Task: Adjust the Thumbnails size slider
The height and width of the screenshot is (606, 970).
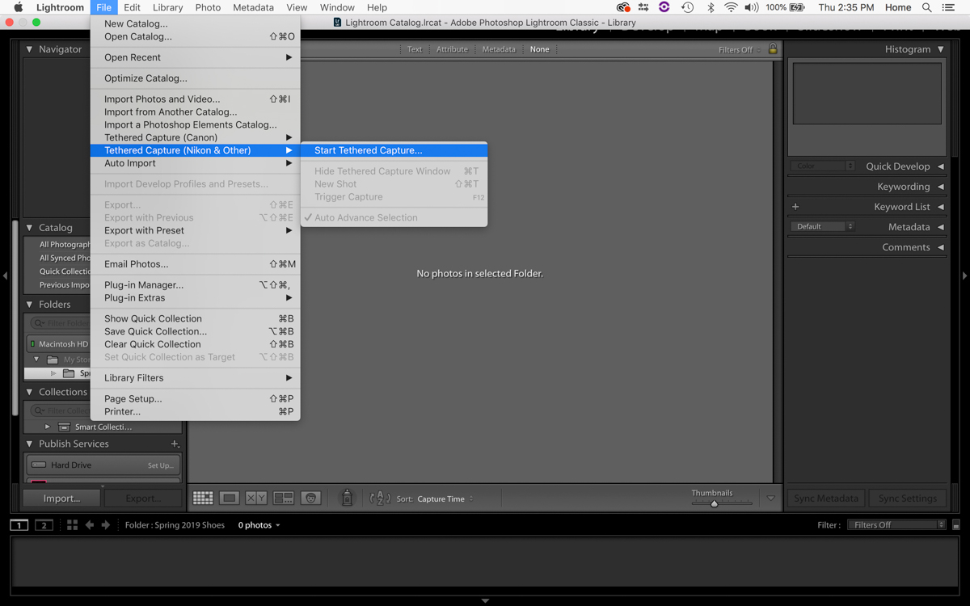Action: (x=714, y=503)
